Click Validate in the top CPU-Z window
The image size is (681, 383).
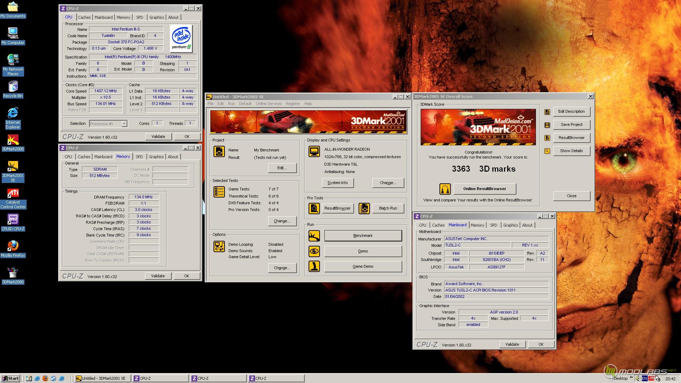coord(158,137)
